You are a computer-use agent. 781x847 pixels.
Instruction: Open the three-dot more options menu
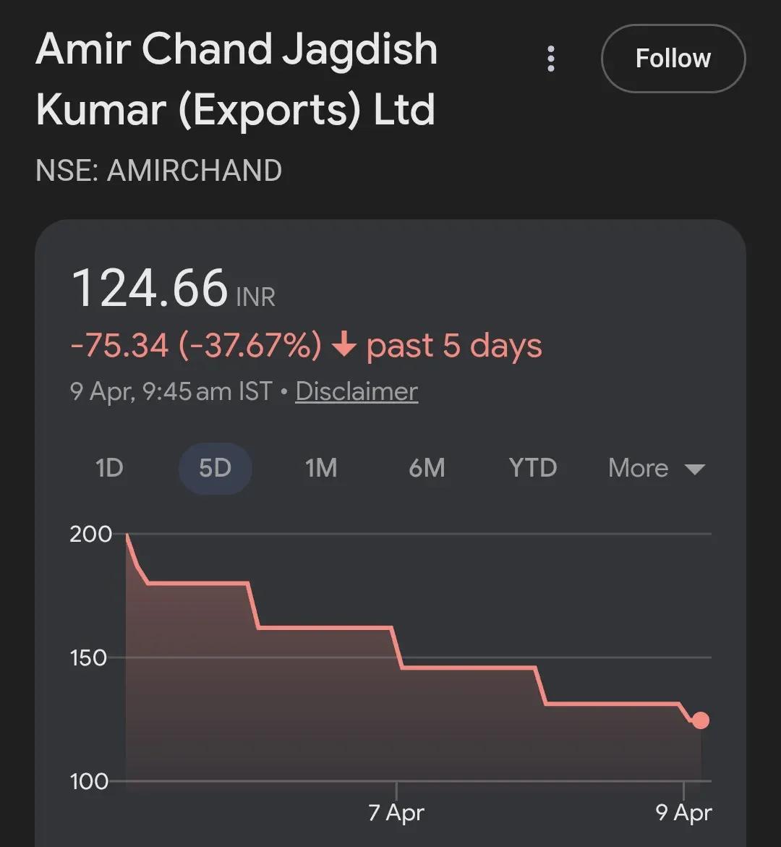click(551, 59)
